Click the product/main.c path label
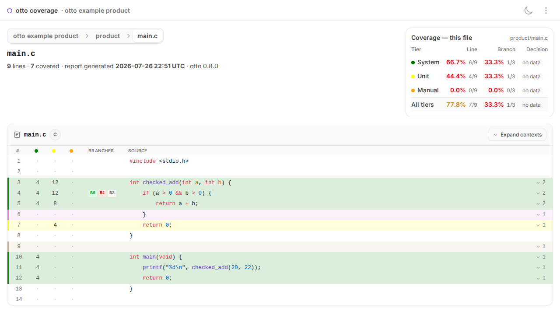This screenshot has height=315, width=560. (x=528, y=38)
